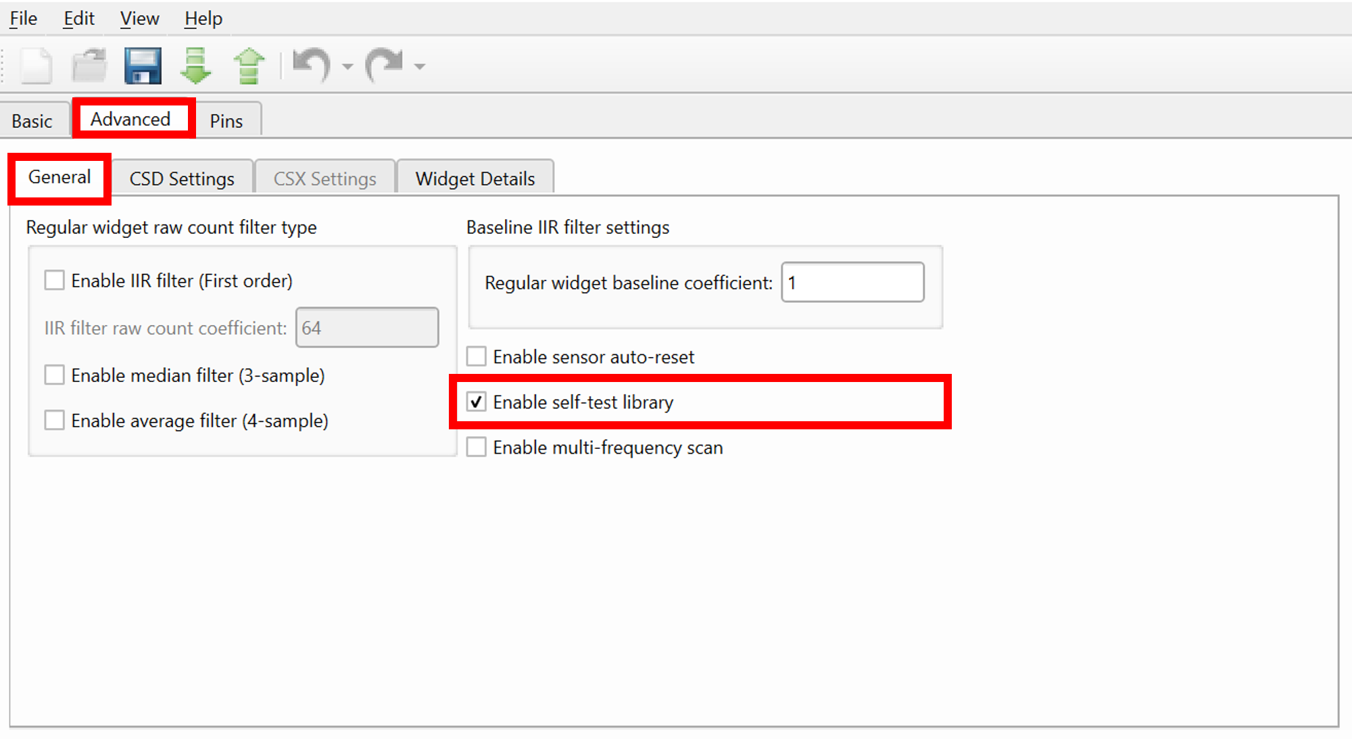Check Enable multi-frequency scan
The width and height of the screenshot is (1352, 739).
click(x=477, y=447)
